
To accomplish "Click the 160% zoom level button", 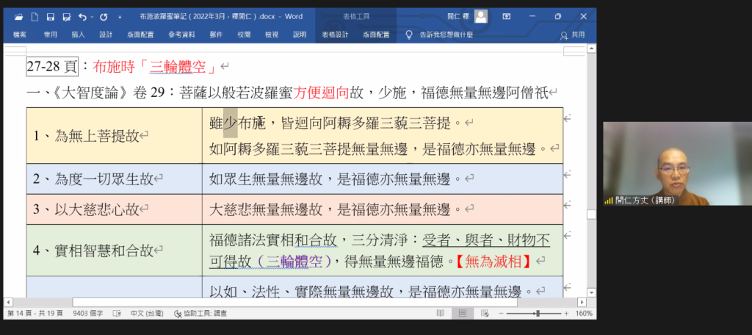I will coord(584,314).
